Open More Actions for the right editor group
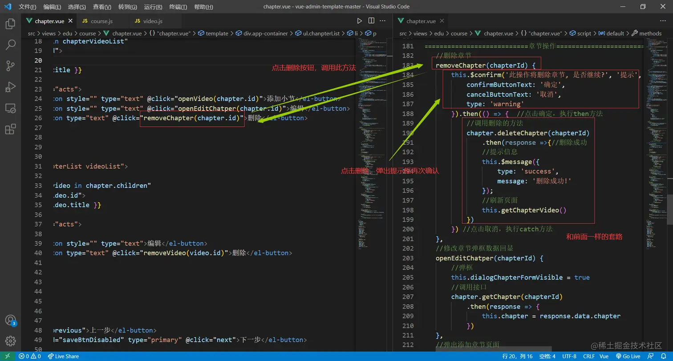 tap(664, 21)
